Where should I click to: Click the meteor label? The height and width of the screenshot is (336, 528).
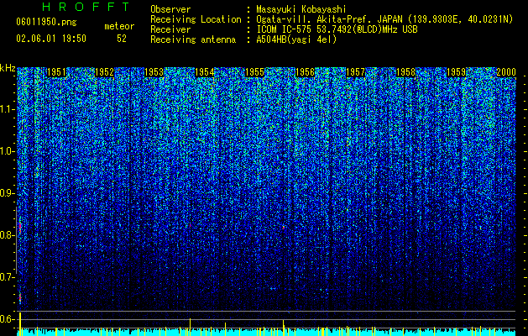[x=119, y=26]
